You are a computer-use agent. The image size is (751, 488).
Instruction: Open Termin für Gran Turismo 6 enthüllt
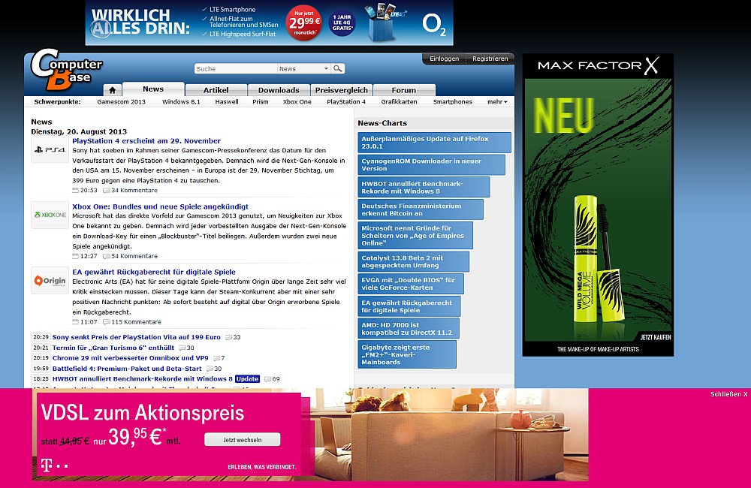[x=113, y=348]
